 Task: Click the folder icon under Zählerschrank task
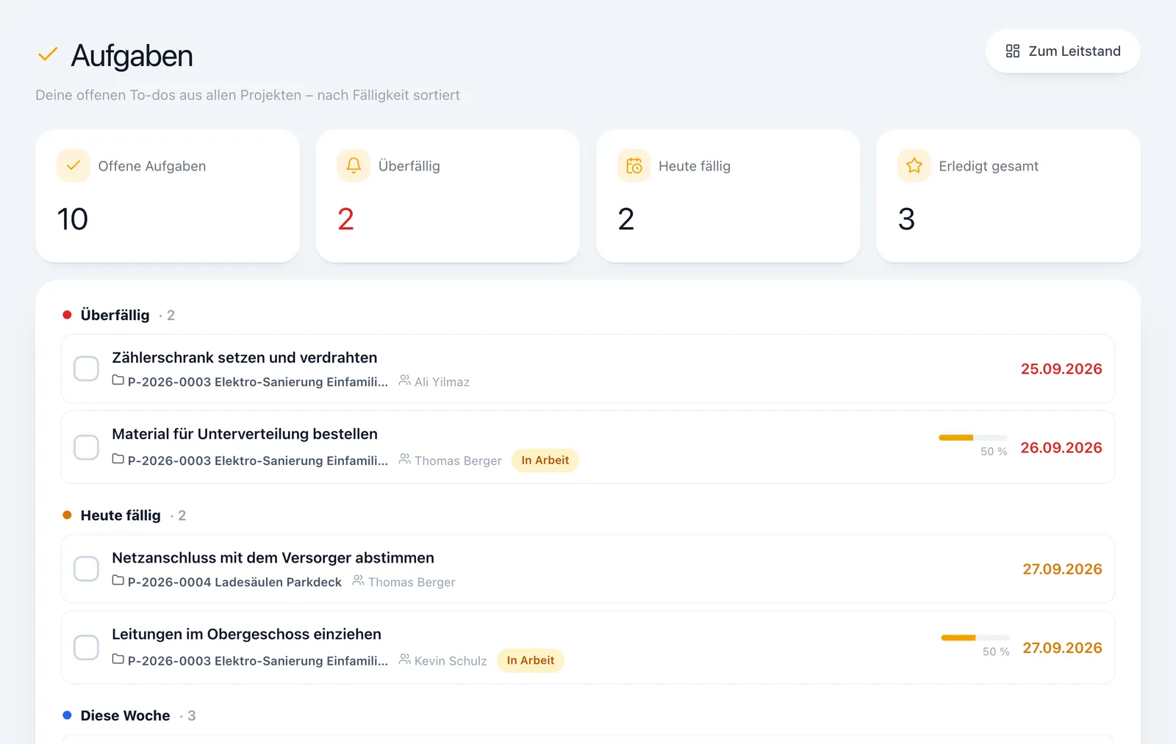pos(118,380)
